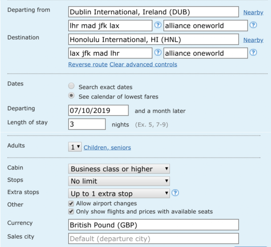
Task: Click Clear advanced controls link
Action: pyautogui.click(x=143, y=64)
